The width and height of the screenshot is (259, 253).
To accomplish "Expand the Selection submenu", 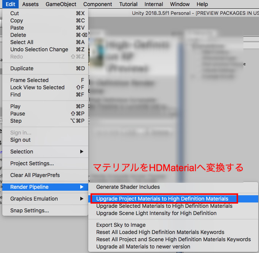I will [x=45, y=152].
